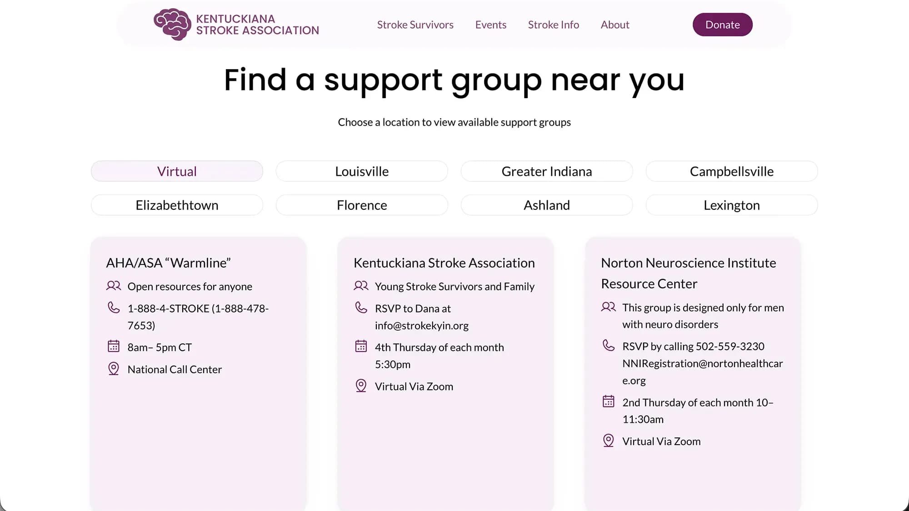Click the Kentuckiana Stroke Association site name
Image resolution: width=909 pixels, height=511 pixels.
tap(257, 25)
